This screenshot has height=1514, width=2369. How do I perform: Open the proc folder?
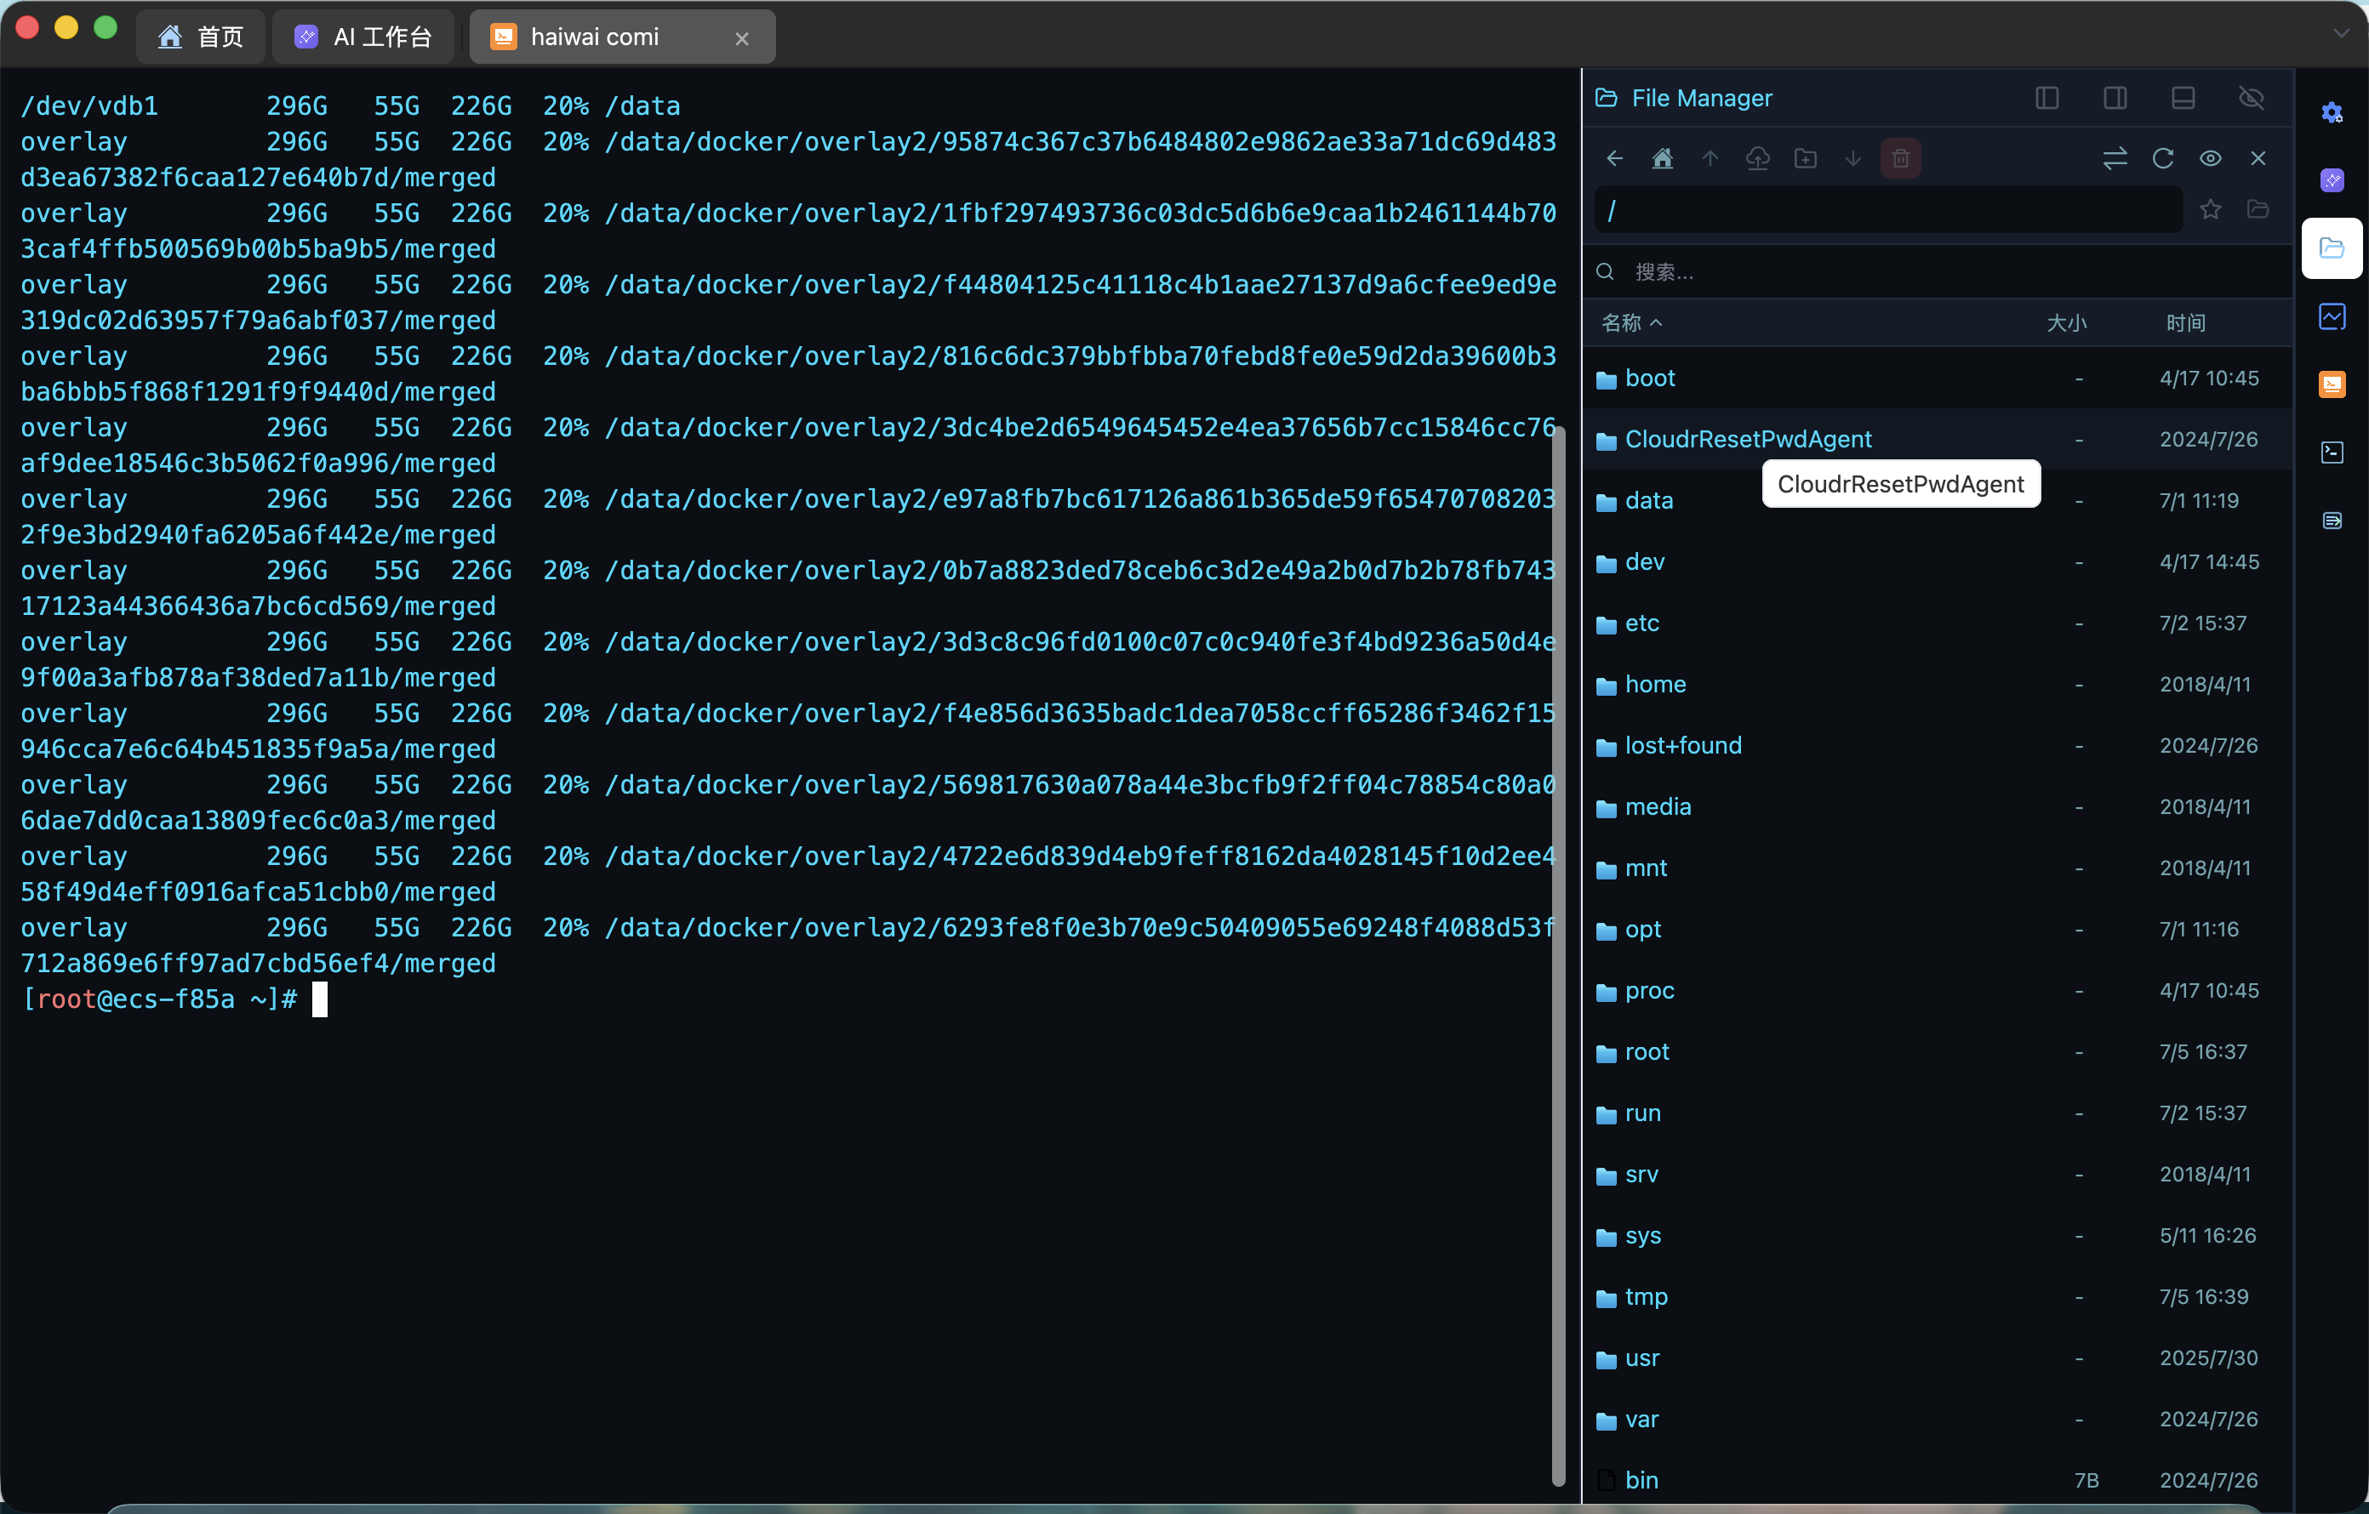(1938, 991)
